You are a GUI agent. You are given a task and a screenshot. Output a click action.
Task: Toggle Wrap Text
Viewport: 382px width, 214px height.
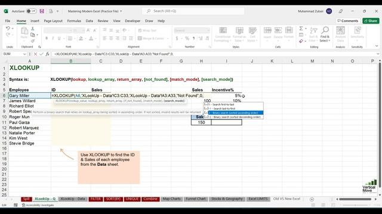click(x=147, y=30)
